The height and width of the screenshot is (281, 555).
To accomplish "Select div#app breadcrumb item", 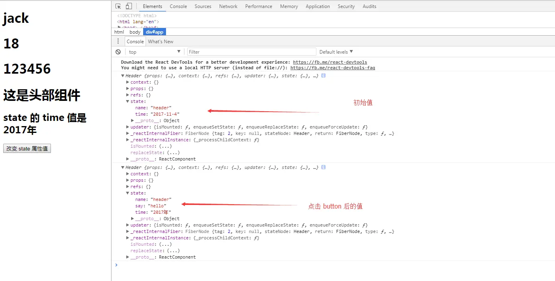I will point(154,32).
